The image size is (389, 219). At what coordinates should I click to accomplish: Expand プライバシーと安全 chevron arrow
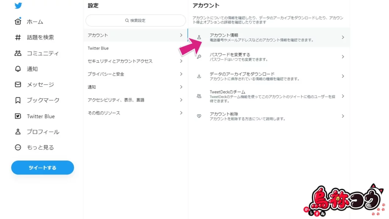(181, 74)
